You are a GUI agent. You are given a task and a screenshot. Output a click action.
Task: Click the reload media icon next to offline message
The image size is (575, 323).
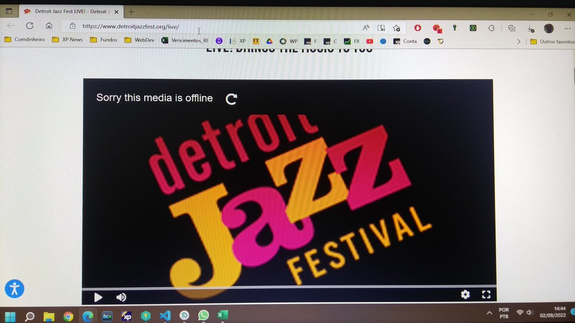tap(231, 99)
